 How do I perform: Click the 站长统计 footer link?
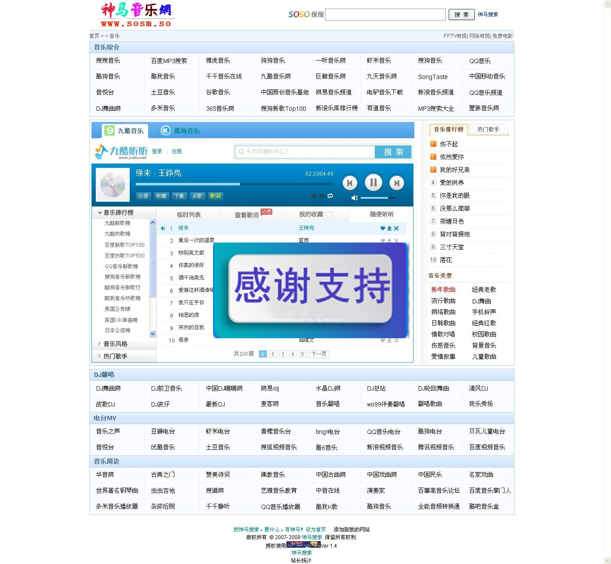(x=301, y=561)
